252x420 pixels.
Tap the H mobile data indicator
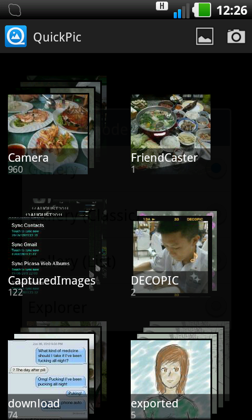[162, 6]
